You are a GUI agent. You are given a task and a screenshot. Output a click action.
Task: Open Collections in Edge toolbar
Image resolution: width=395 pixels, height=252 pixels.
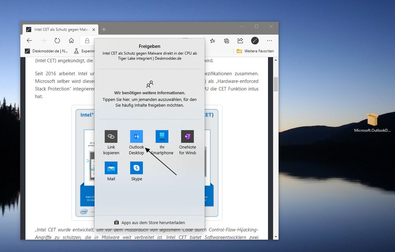pos(227,41)
